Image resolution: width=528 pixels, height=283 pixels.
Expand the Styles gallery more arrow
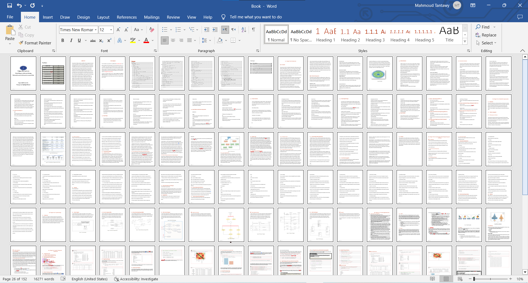(x=465, y=42)
